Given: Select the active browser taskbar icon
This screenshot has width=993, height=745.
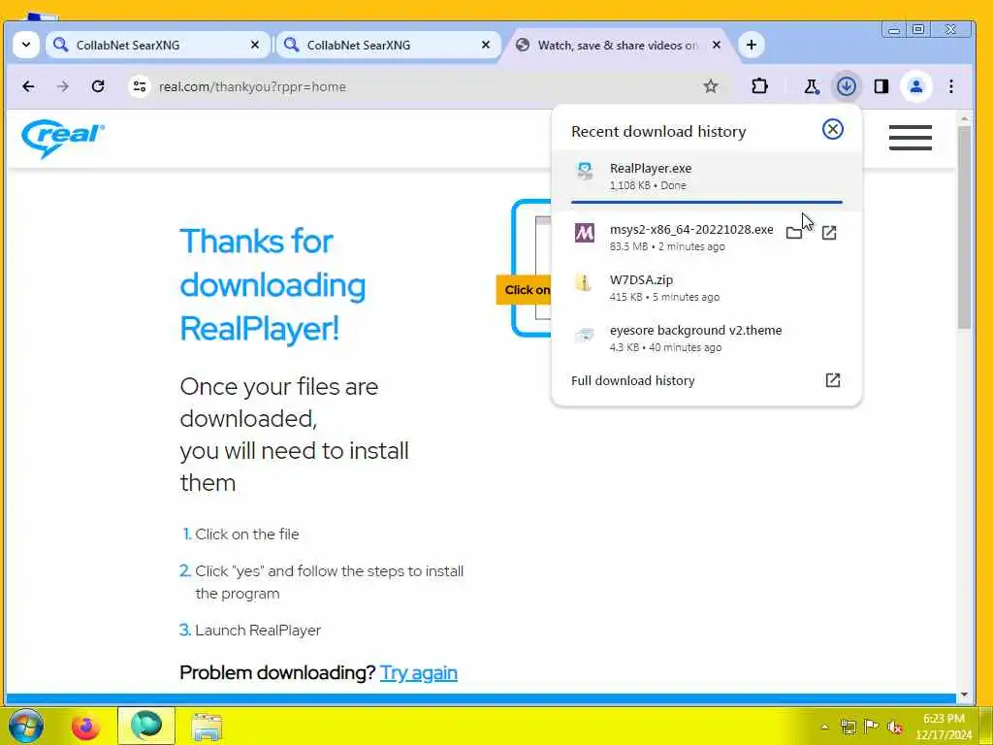Looking at the screenshot, I should point(146,726).
